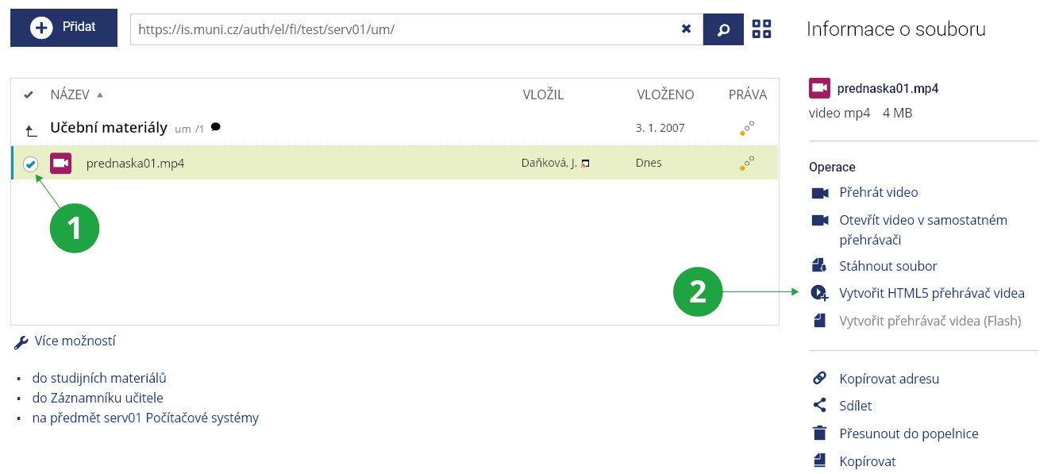The width and height of the screenshot is (1055, 474).
Task: Uncheck the prednaska01.mp4 file checkbox
Action: [x=30, y=164]
